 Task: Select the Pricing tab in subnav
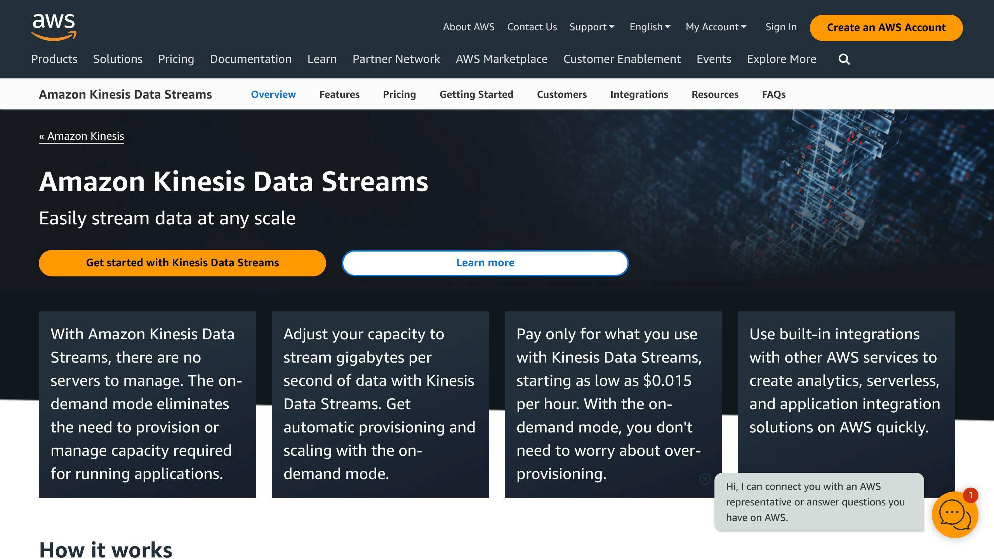[399, 94]
